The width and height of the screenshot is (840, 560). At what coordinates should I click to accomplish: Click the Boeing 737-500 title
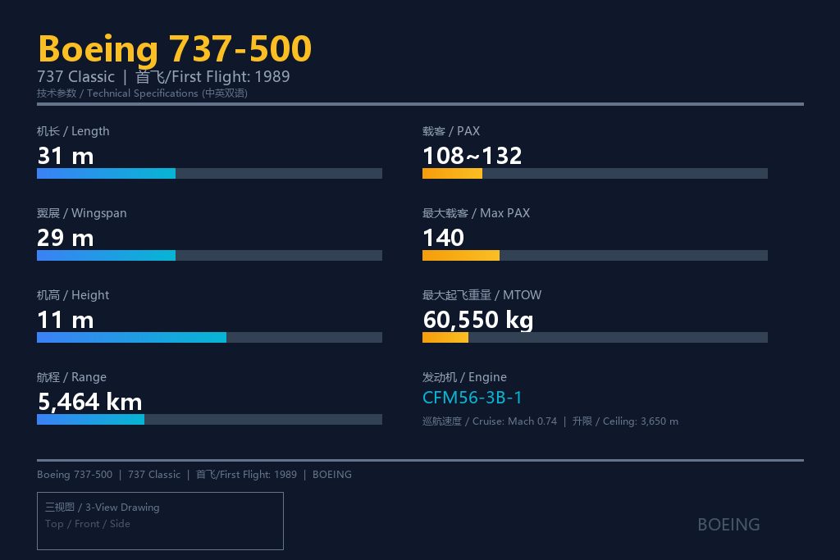175,48
